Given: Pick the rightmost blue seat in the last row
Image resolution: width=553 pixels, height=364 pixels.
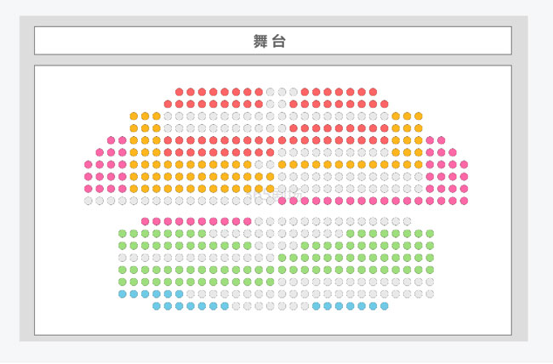Looking at the screenshot, I should (x=384, y=306).
